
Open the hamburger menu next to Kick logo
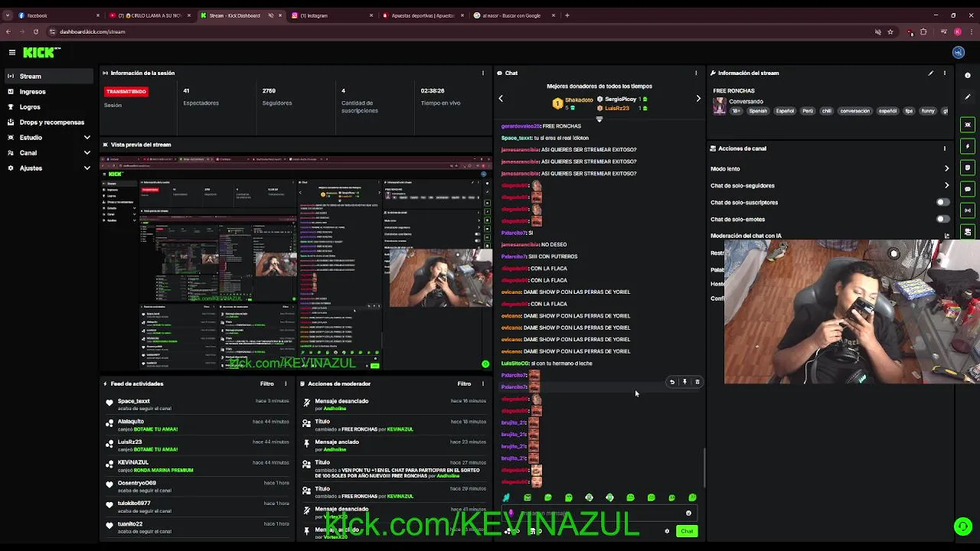pos(12,53)
